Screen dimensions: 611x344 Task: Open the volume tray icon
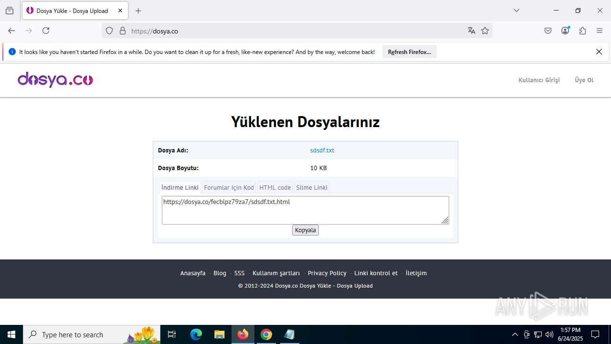(x=549, y=334)
